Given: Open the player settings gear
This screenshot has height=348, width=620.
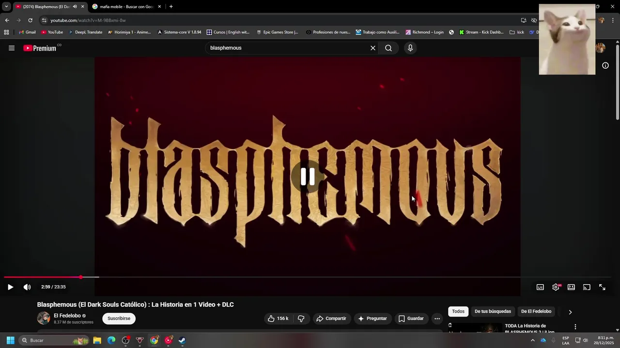Looking at the screenshot, I should coord(556,287).
